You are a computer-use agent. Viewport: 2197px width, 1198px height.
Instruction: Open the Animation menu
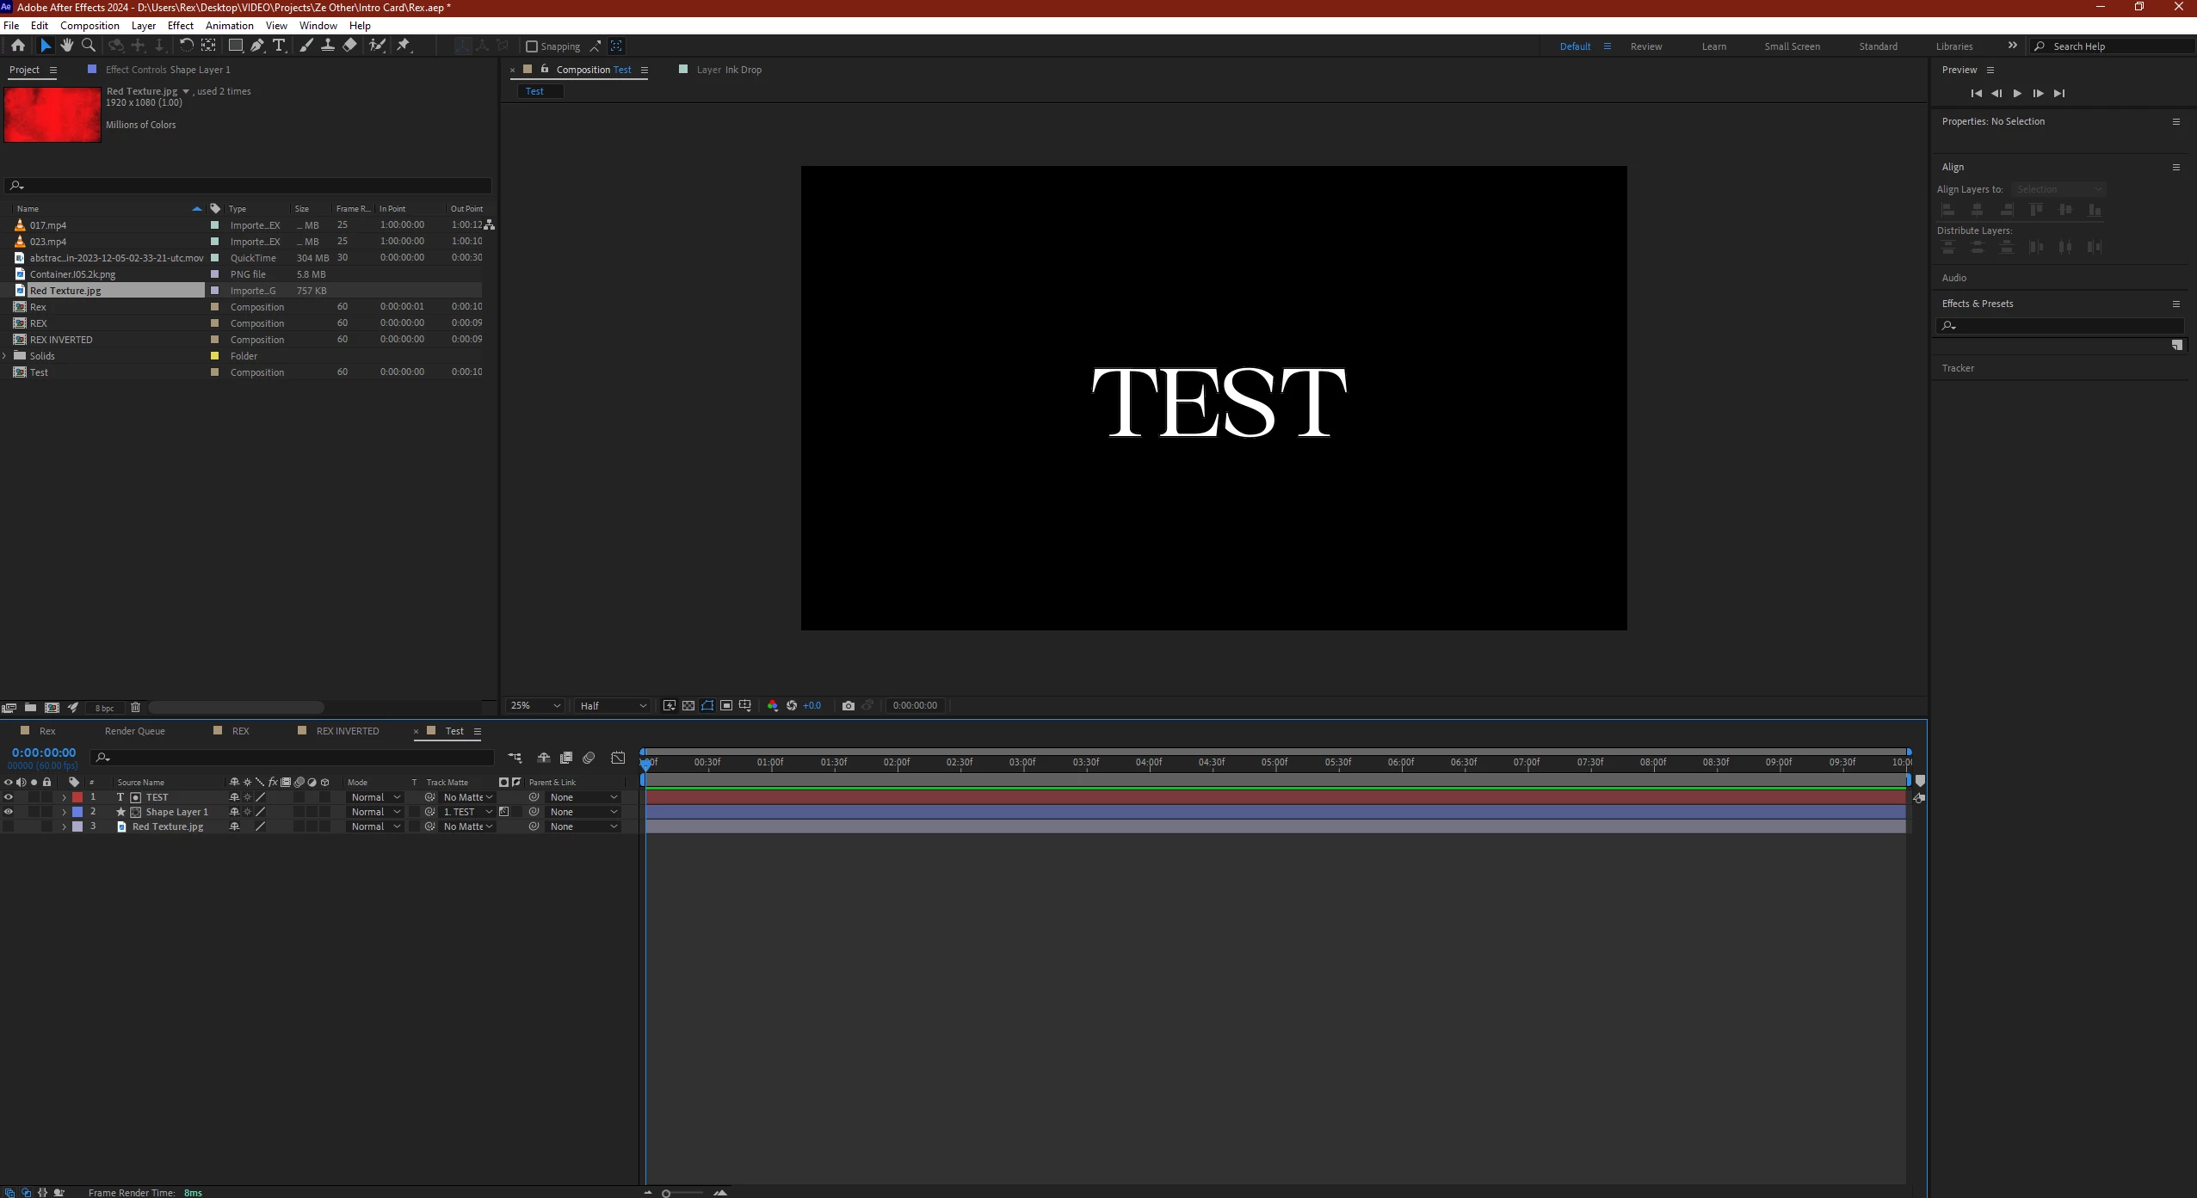pos(229,26)
